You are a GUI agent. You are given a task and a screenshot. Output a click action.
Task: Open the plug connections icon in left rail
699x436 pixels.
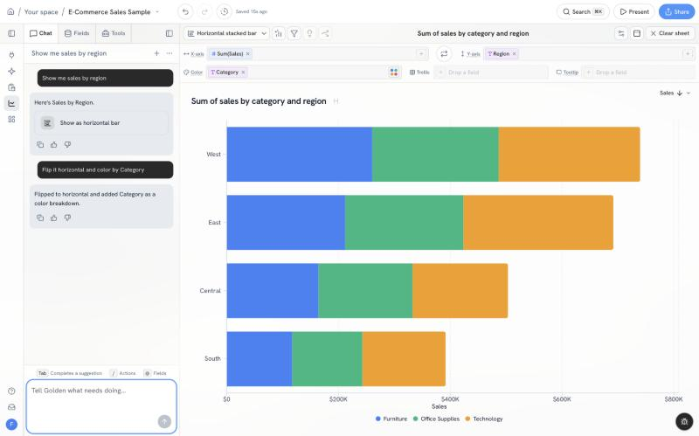(11, 55)
